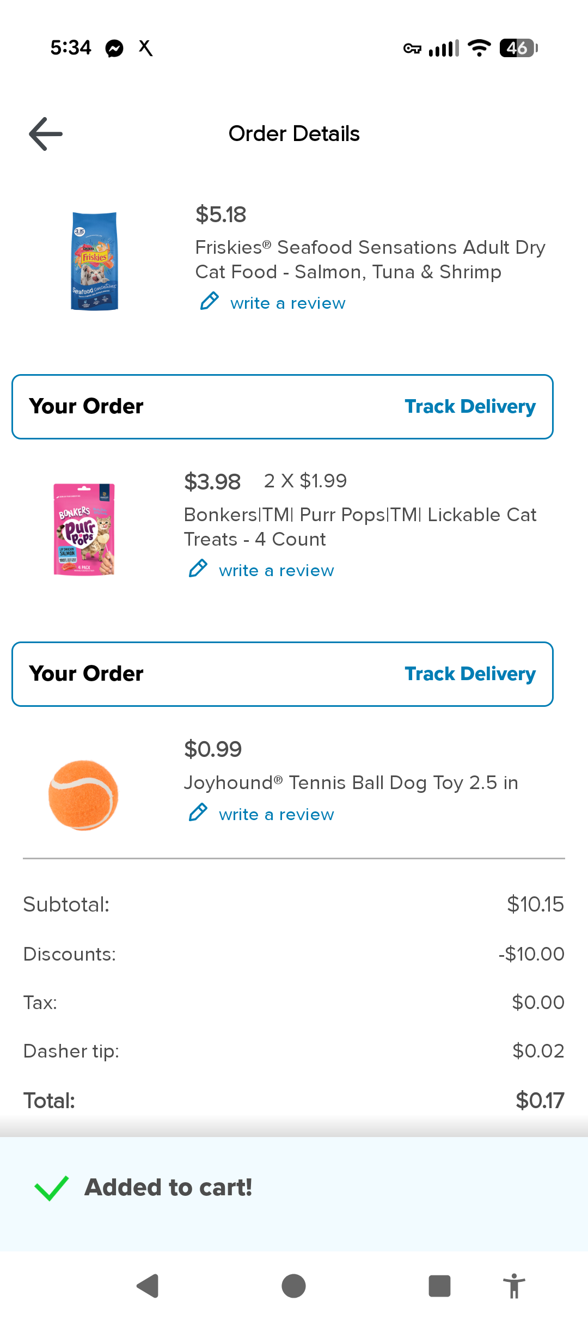Tap first Track Delivery link
Screen dimensions: 588x1320
point(470,407)
